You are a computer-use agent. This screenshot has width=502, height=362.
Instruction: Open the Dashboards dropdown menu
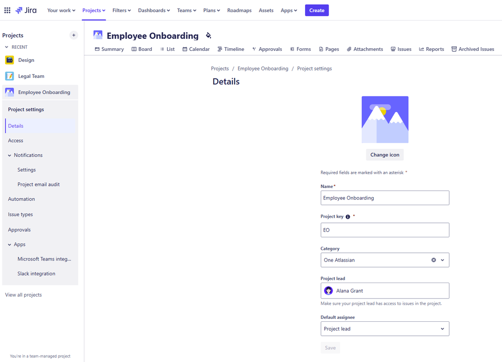pyautogui.click(x=154, y=10)
